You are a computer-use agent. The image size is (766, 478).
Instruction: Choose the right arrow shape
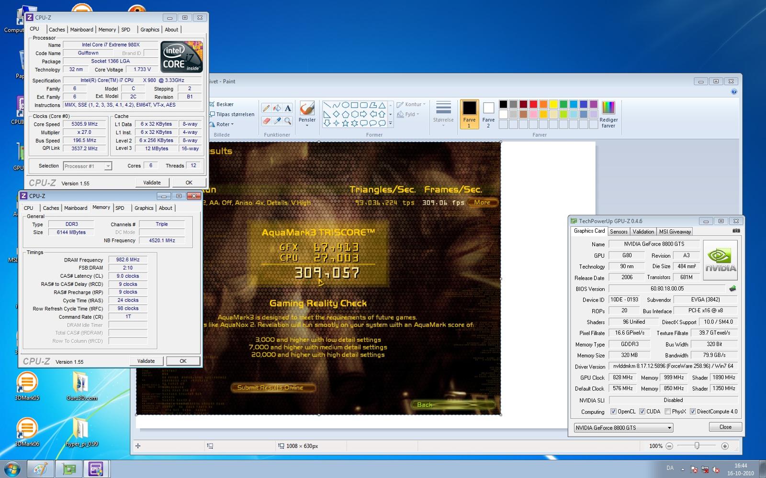click(363, 114)
